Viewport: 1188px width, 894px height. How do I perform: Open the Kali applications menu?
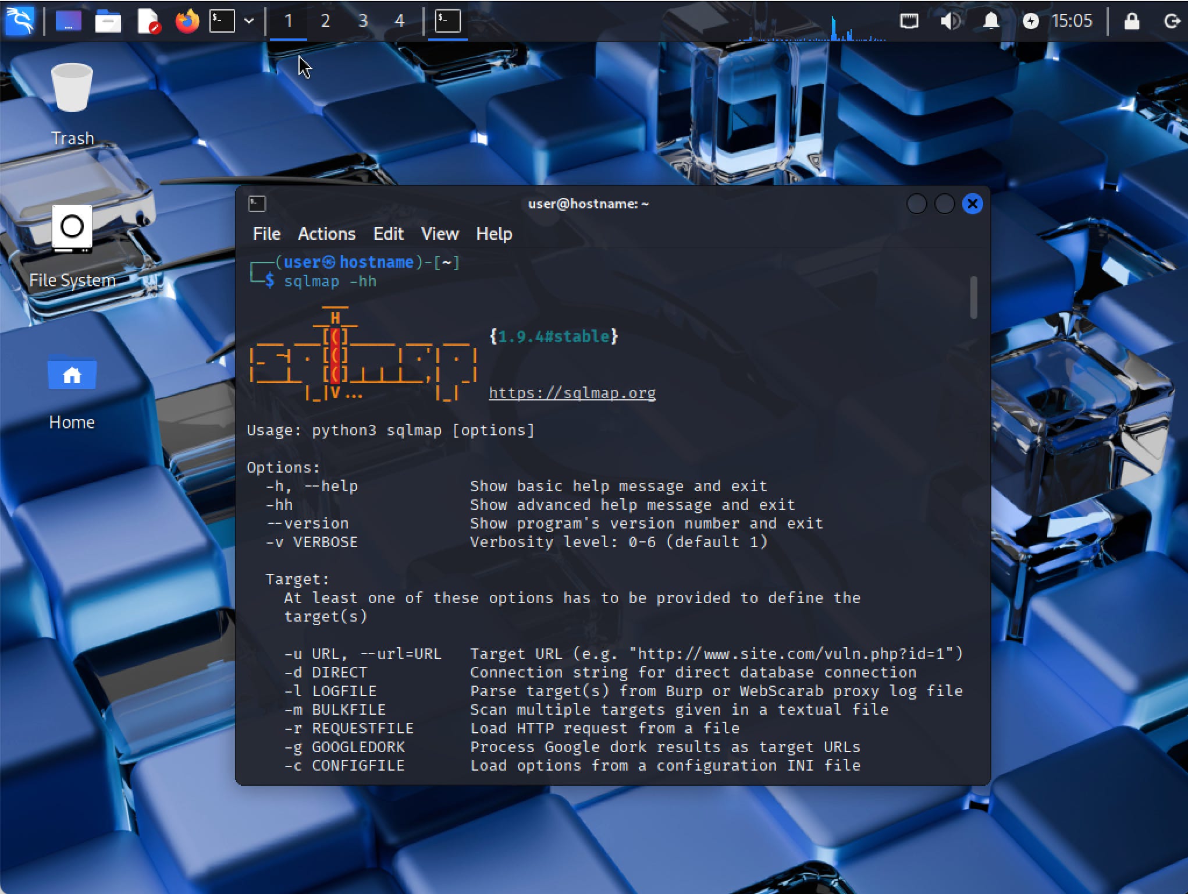(x=19, y=21)
